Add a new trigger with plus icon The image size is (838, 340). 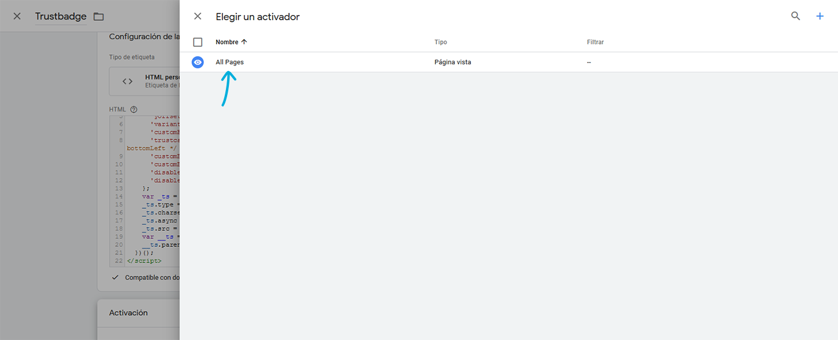(820, 16)
